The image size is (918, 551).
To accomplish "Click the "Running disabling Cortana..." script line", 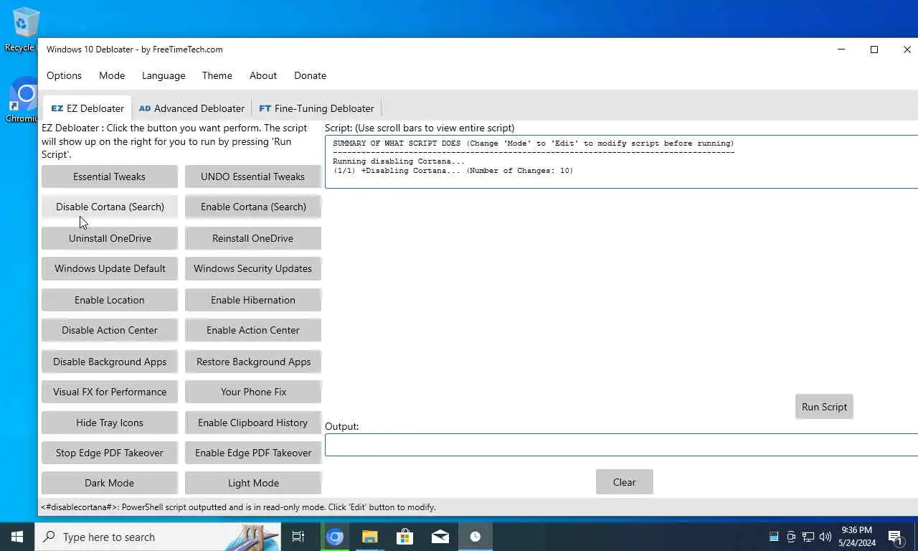I will tap(399, 161).
